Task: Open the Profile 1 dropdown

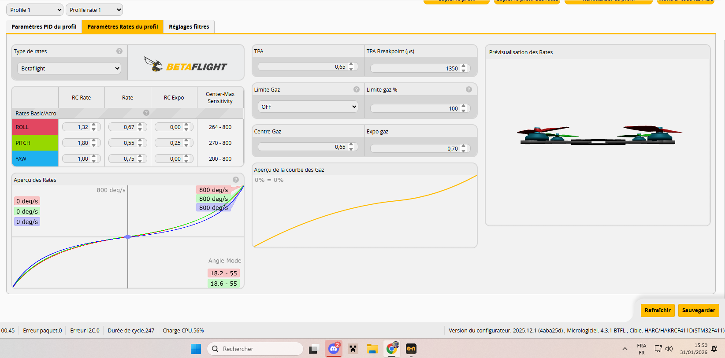Action: pyautogui.click(x=35, y=10)
